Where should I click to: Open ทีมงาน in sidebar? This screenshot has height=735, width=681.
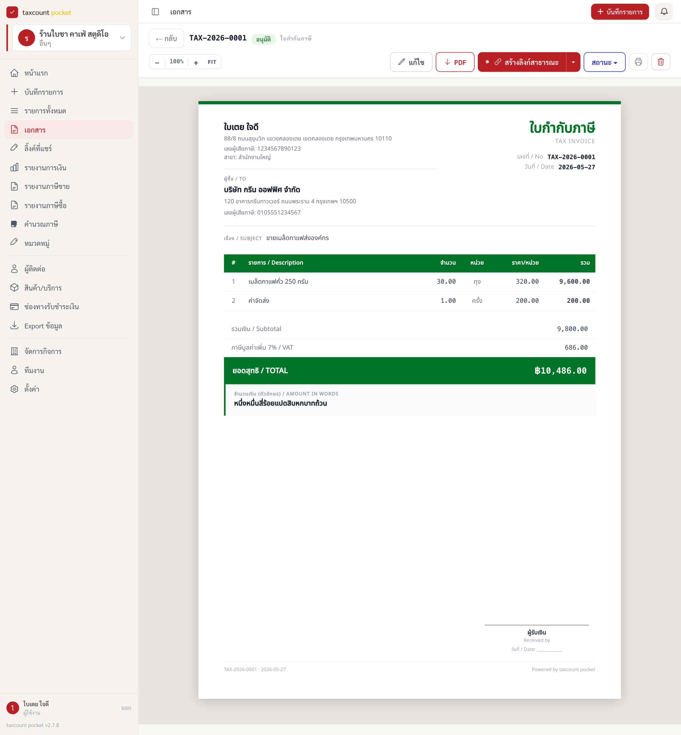pyautogui.click(x=69, y=370)
